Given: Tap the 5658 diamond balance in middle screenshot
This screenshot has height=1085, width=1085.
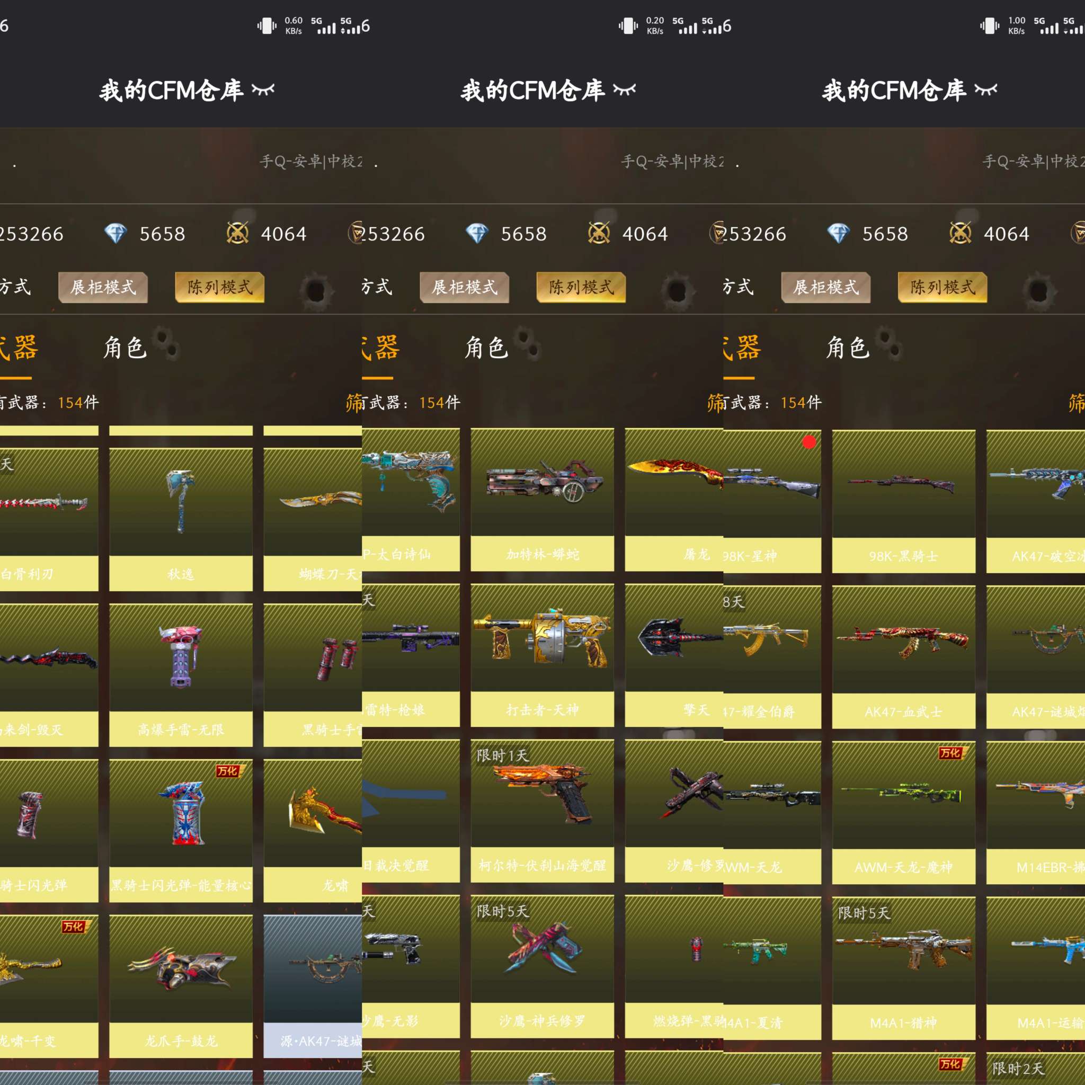Looking at the screenshot, I should coord(523,234).
